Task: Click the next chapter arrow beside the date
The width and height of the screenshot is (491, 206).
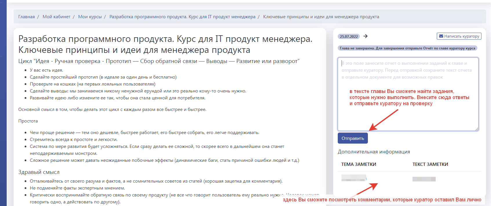Action: click(366, 36)
